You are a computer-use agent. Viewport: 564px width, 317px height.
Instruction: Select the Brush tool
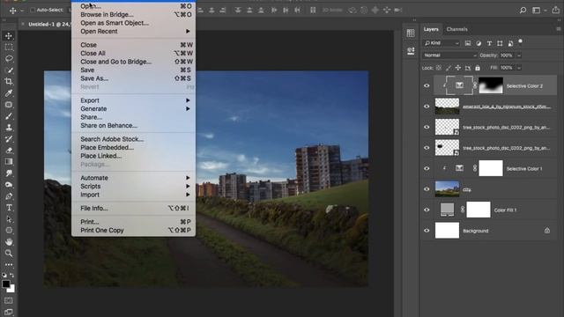(9, 116)
